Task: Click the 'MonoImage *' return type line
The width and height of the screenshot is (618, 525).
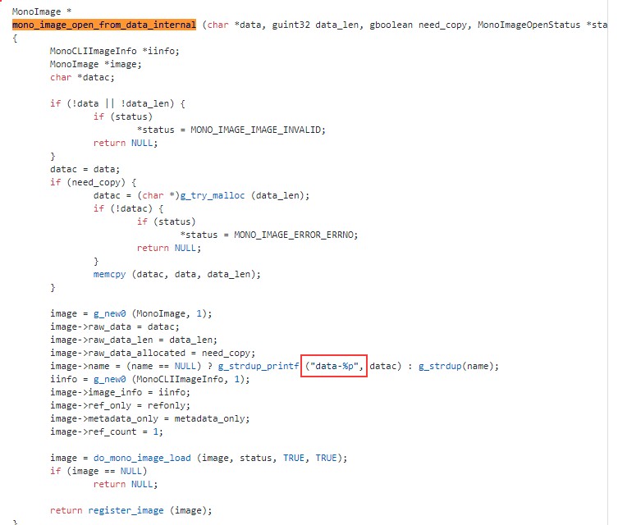Action: [x=42, y=11]
